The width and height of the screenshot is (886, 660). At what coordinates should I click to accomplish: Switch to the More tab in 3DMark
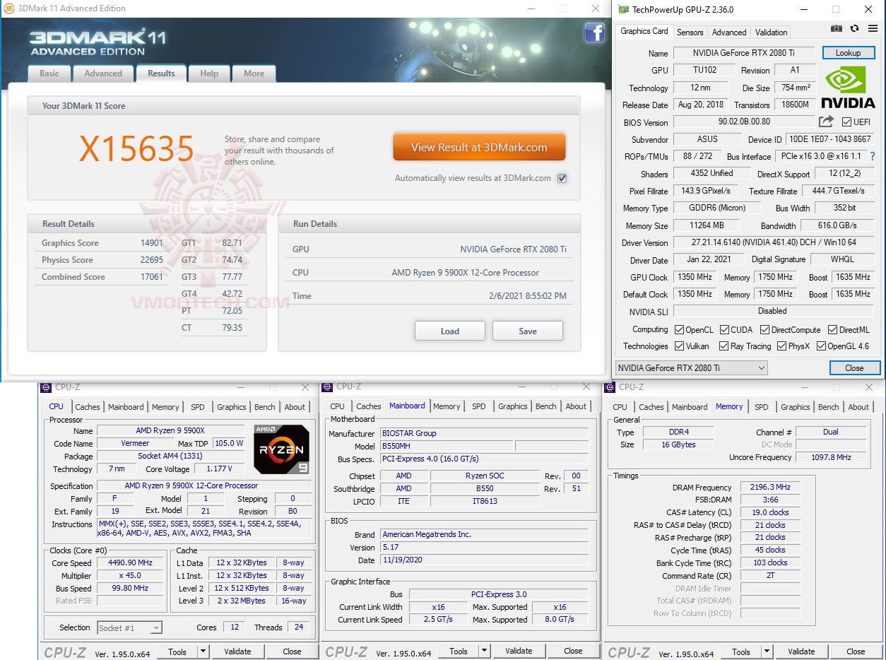[254, 73]
